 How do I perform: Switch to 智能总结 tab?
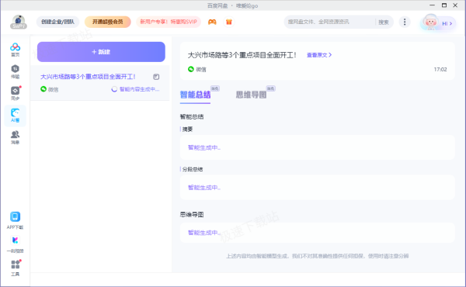pyautogui.click(x=195, y=95)
